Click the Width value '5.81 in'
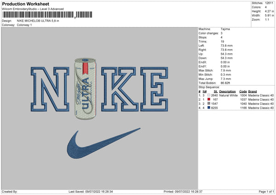Image resolution: width=276 pixels, height=195 pixels. 269,16
